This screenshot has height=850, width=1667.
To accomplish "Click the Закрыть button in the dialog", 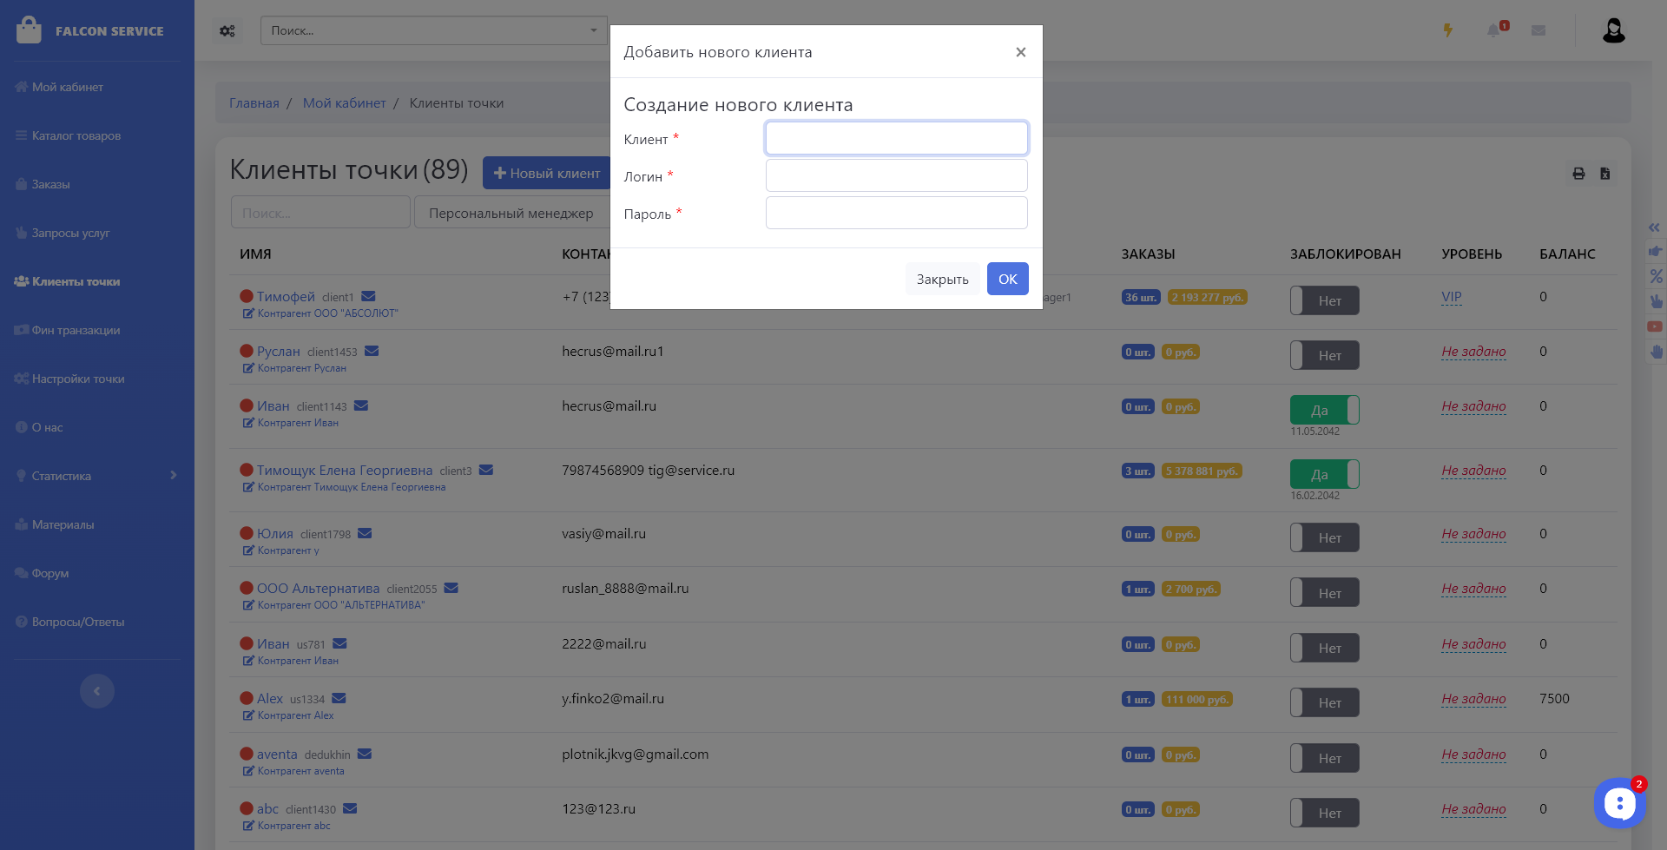I will click(x=942, y=279).
